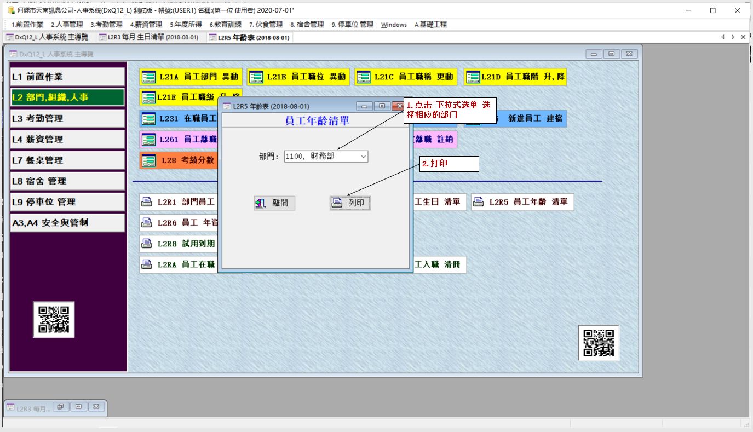This screenshot has width=753, height=432.
Task: Open the Windows menu
Action: tap(394, 25)
